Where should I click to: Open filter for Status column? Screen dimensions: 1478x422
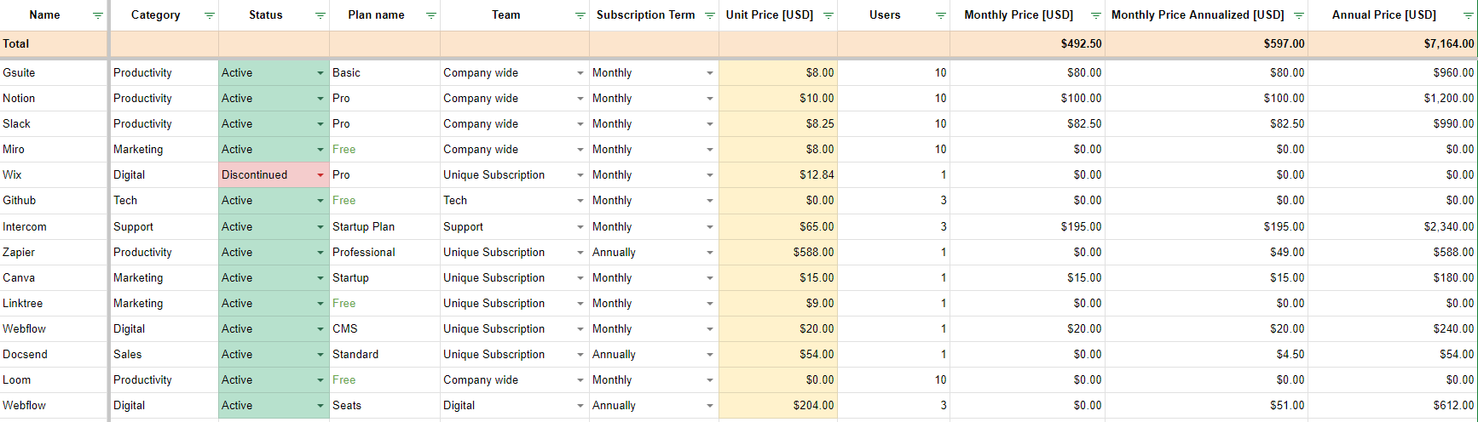[x=320, y=15]
